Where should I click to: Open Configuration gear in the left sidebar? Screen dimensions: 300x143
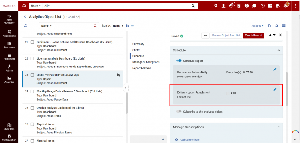[x=9, y=138]
